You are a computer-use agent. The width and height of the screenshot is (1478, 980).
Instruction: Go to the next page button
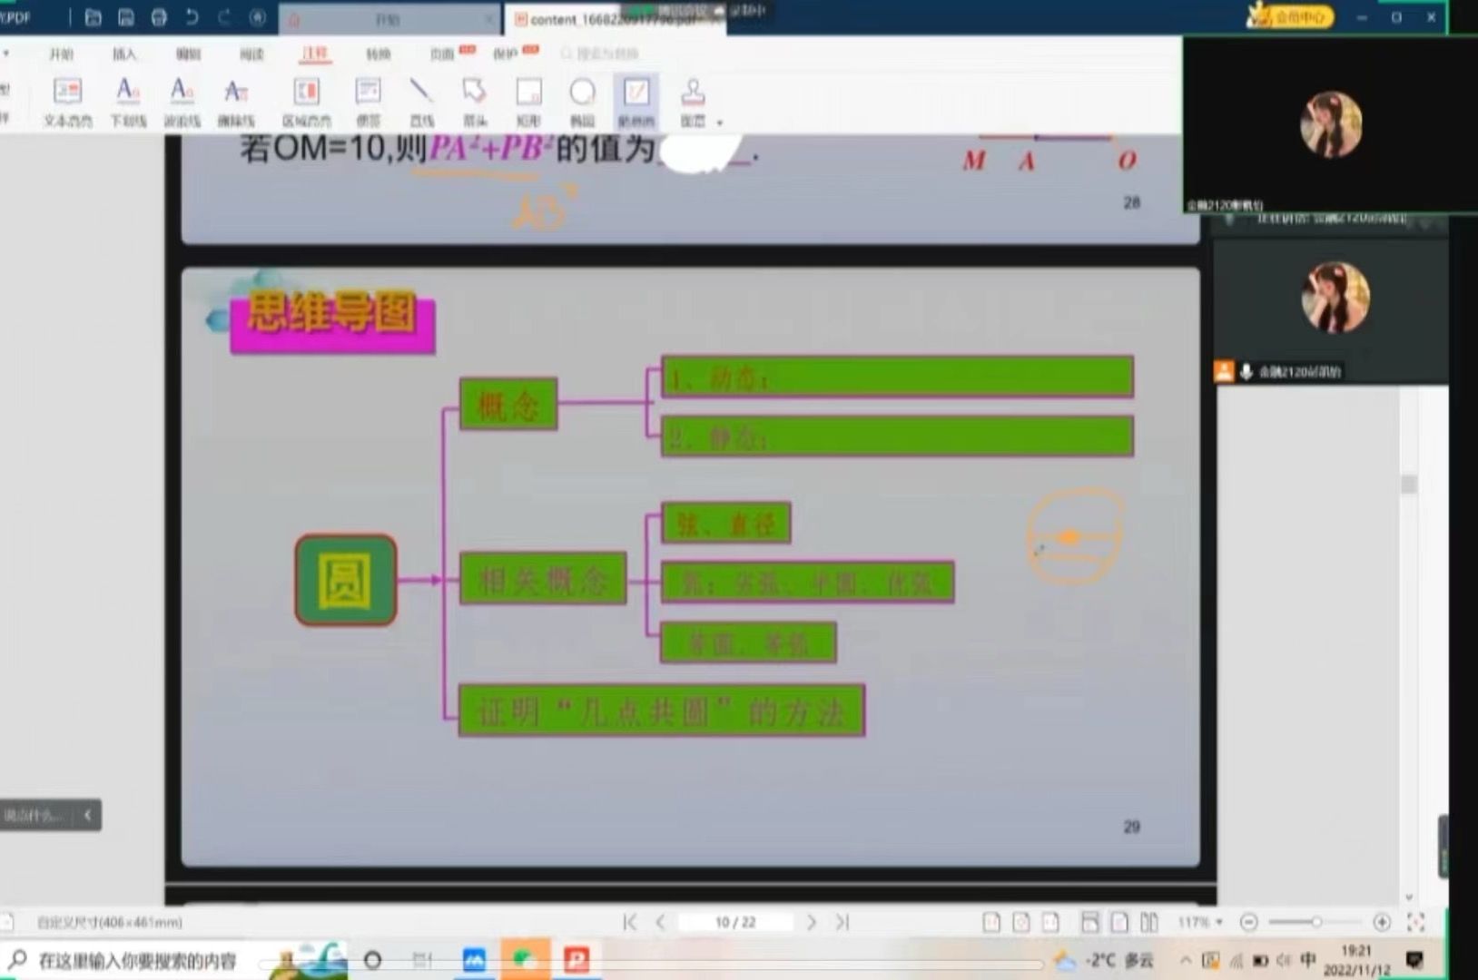tap(811, 923)
